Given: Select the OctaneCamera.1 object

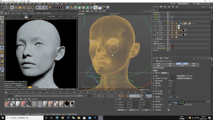Looking at the screenshot, I should coord(161,48).
